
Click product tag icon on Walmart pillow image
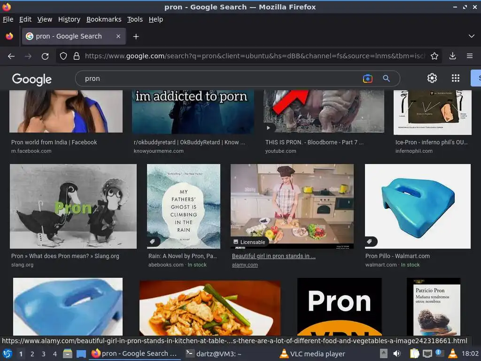[x=370, y=242]
